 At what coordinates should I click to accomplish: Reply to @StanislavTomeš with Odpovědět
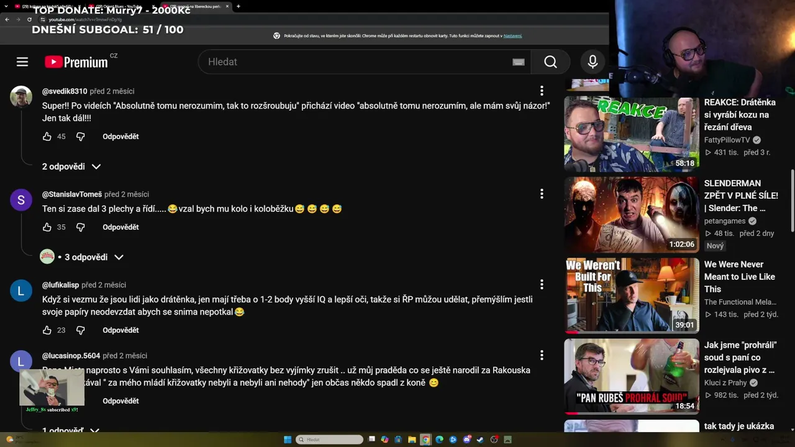tap(120, 227)
